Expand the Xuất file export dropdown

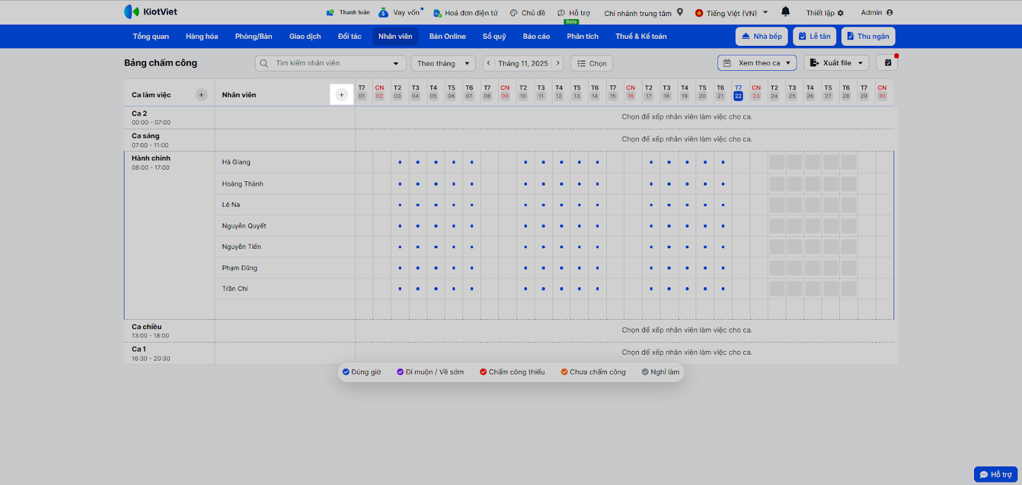click(837, 63)
